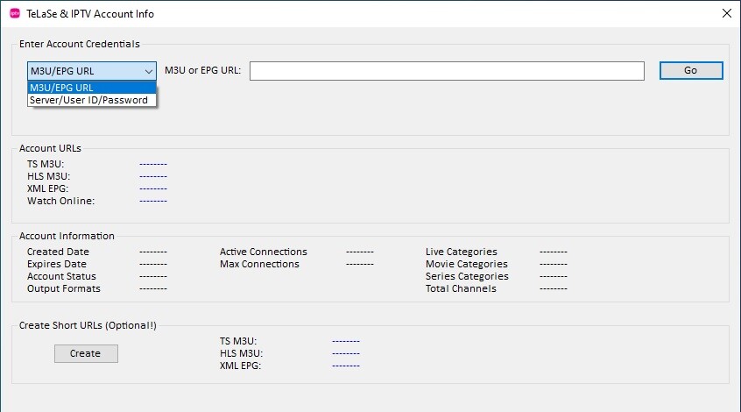Click the TeLaSe app icon in title bar
This screenshot has width=741, height=412.
click(x=14, y=13)
